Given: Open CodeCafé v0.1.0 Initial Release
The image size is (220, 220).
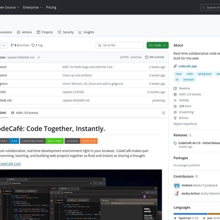Looking at the screenshot, I should pyautogui.click(x=199, y=143).
